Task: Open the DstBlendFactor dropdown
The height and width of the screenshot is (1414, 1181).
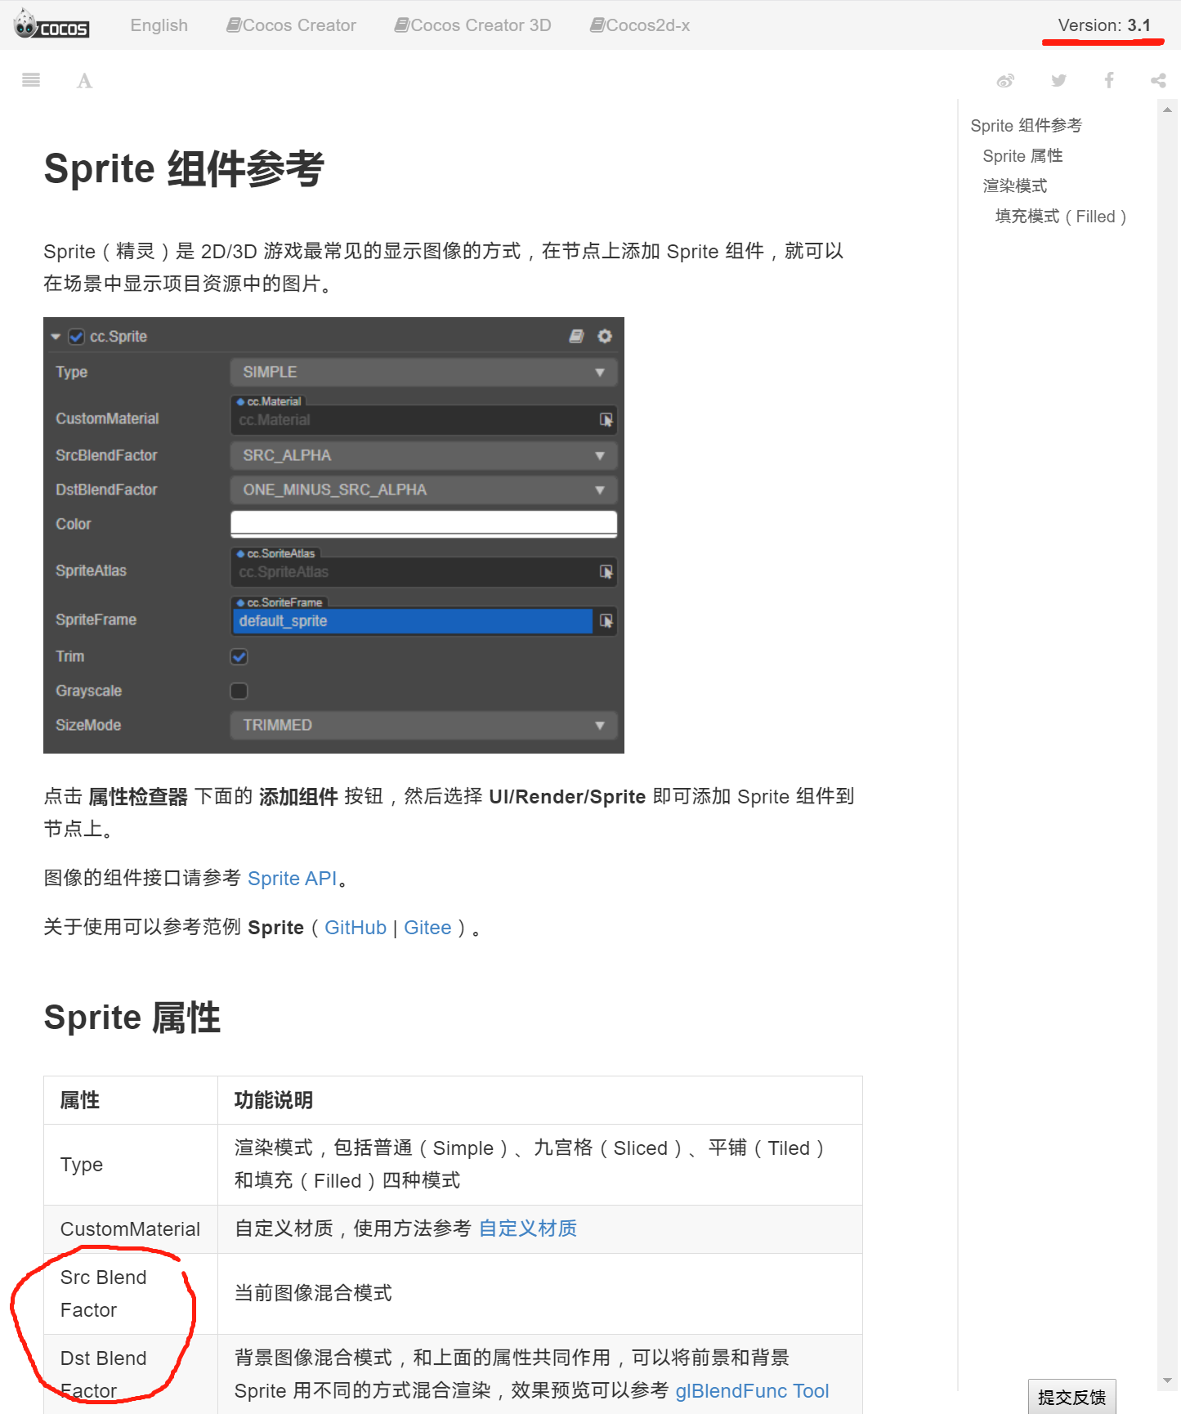Action: [423, 490]
